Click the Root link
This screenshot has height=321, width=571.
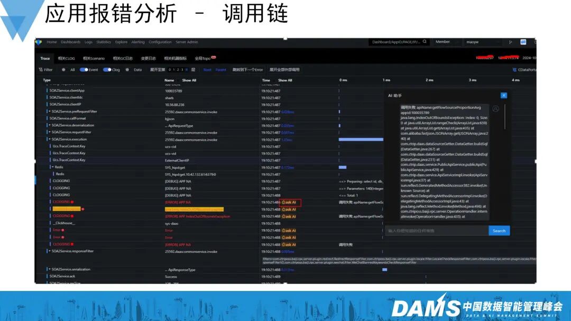pyautogui.click(x=207, y=70)
